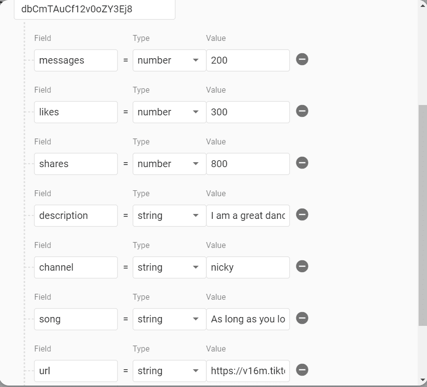Click the channel value field containing nicky
The image size is (427, 387).
pos(248,267)
